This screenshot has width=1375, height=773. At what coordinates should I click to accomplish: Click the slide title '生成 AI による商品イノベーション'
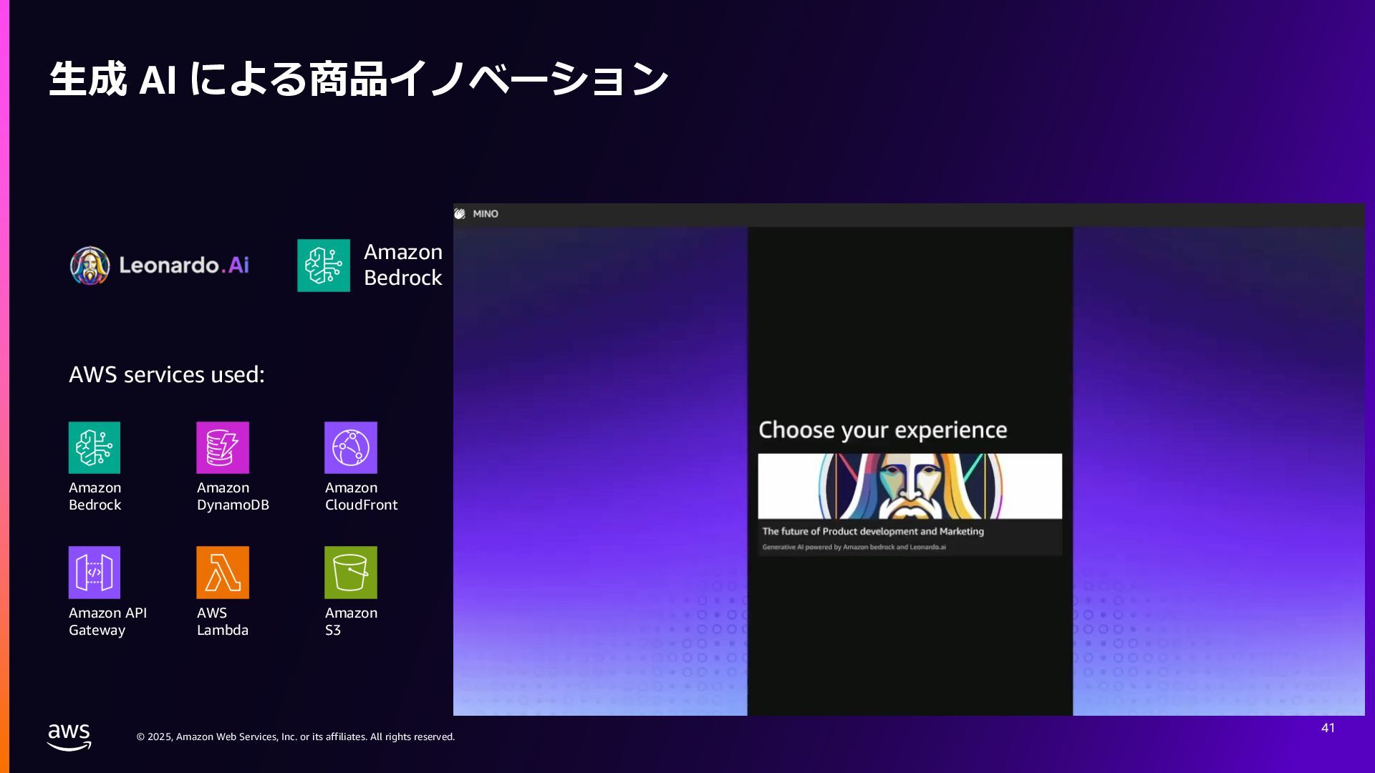click(358, 79)
